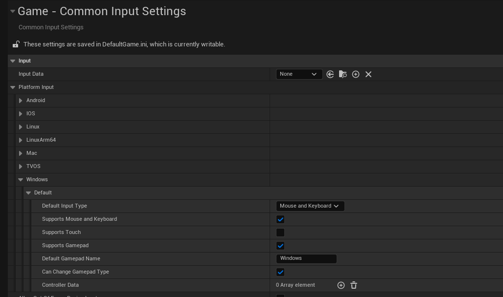503x297 pixels.
Task: Disable Supports Mouse and Keyboard checkbox
Action: tap(280, 219)
